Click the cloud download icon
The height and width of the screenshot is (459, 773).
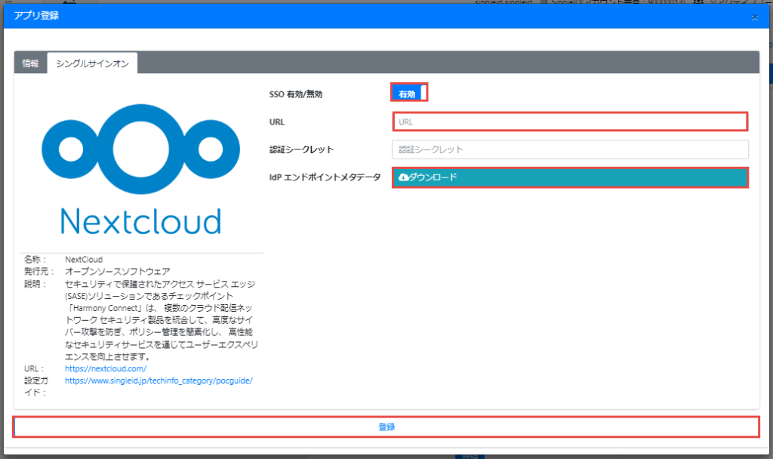[403, 177]
